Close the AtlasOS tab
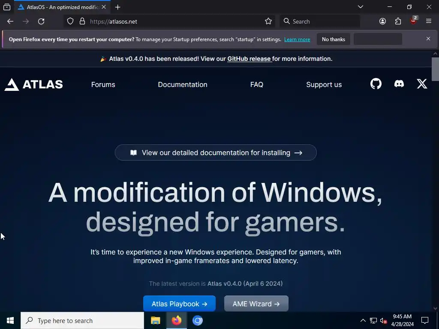 tap(104, 7)
